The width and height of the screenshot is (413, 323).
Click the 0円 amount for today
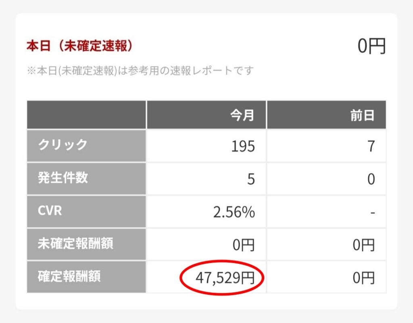pos(371,46)
